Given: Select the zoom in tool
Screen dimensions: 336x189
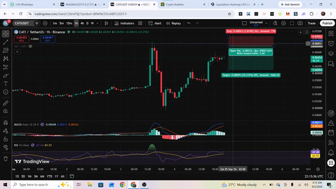Looking at the screenshot, I should pos(6,111).
